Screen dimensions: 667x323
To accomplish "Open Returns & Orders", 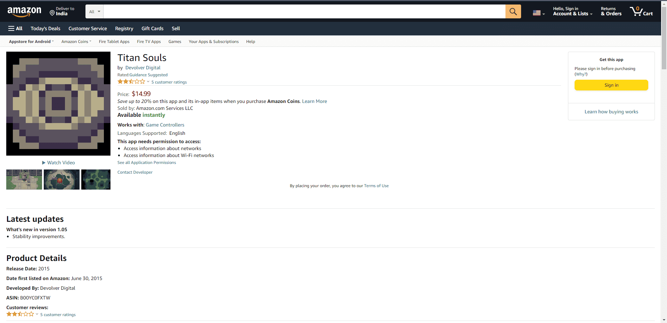I will pyautogui.click(x=611, y=11).
